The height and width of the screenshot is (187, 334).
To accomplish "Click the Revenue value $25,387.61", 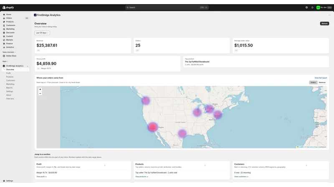I will (47, 45).
